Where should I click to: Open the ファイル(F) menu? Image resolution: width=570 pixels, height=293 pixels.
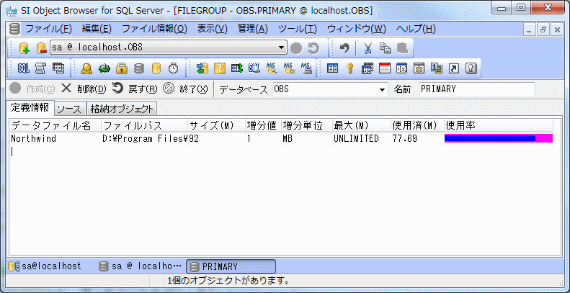[x=48, y=29]
